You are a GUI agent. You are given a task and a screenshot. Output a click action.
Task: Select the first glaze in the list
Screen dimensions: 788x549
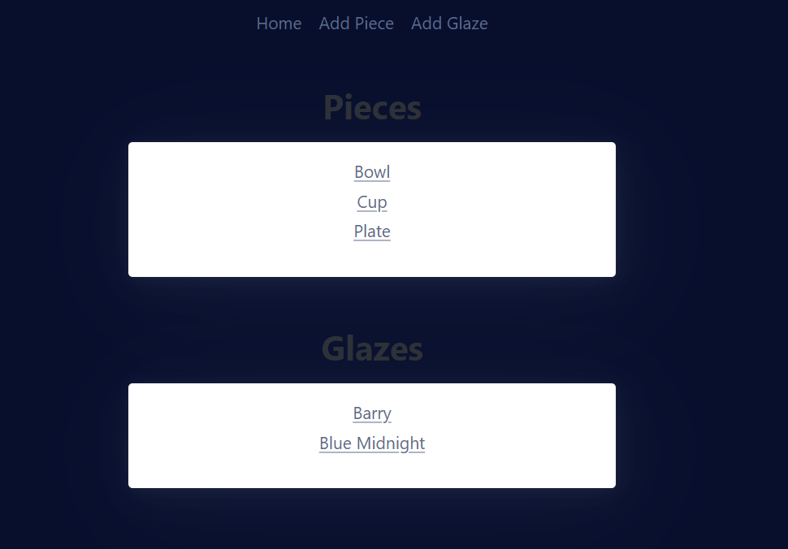(x=372, y=413)
